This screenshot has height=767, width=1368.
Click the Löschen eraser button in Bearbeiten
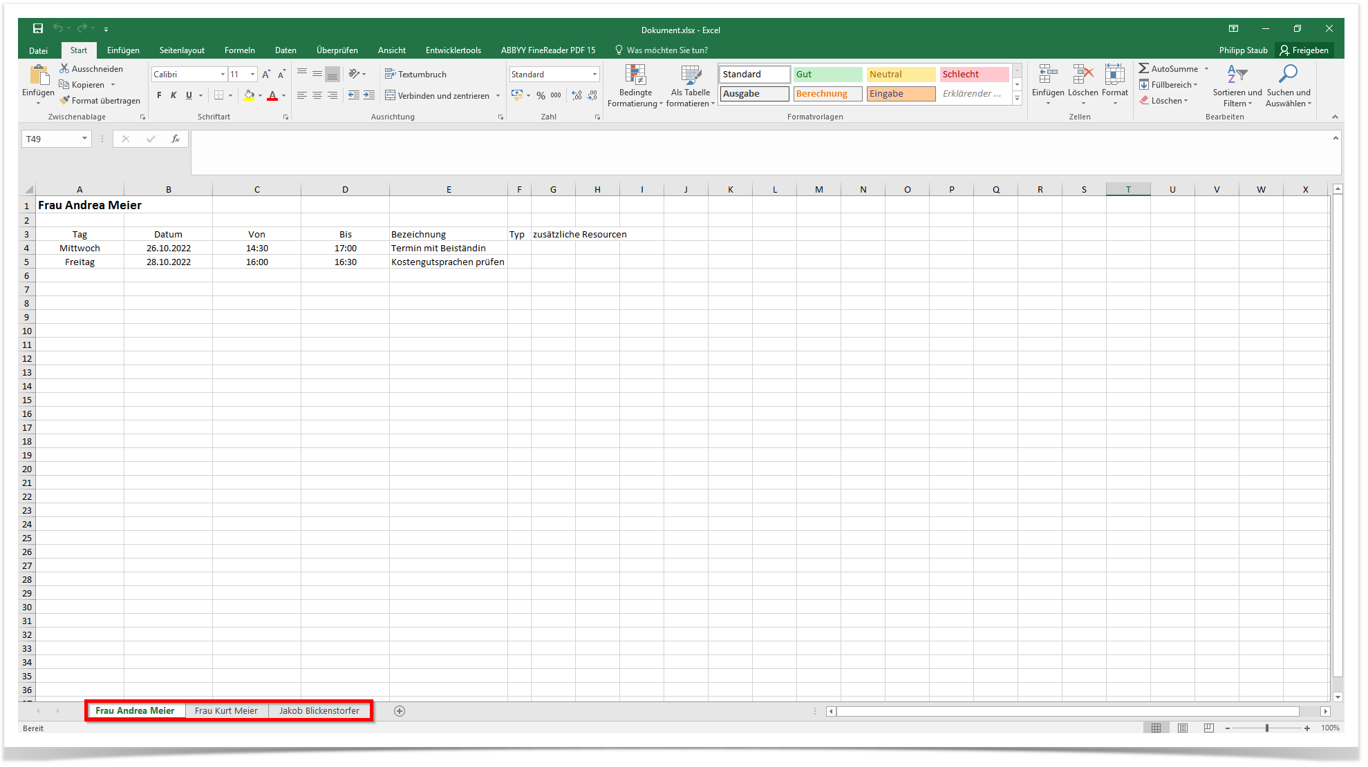pyautogui.click(x=1164, y=101)
